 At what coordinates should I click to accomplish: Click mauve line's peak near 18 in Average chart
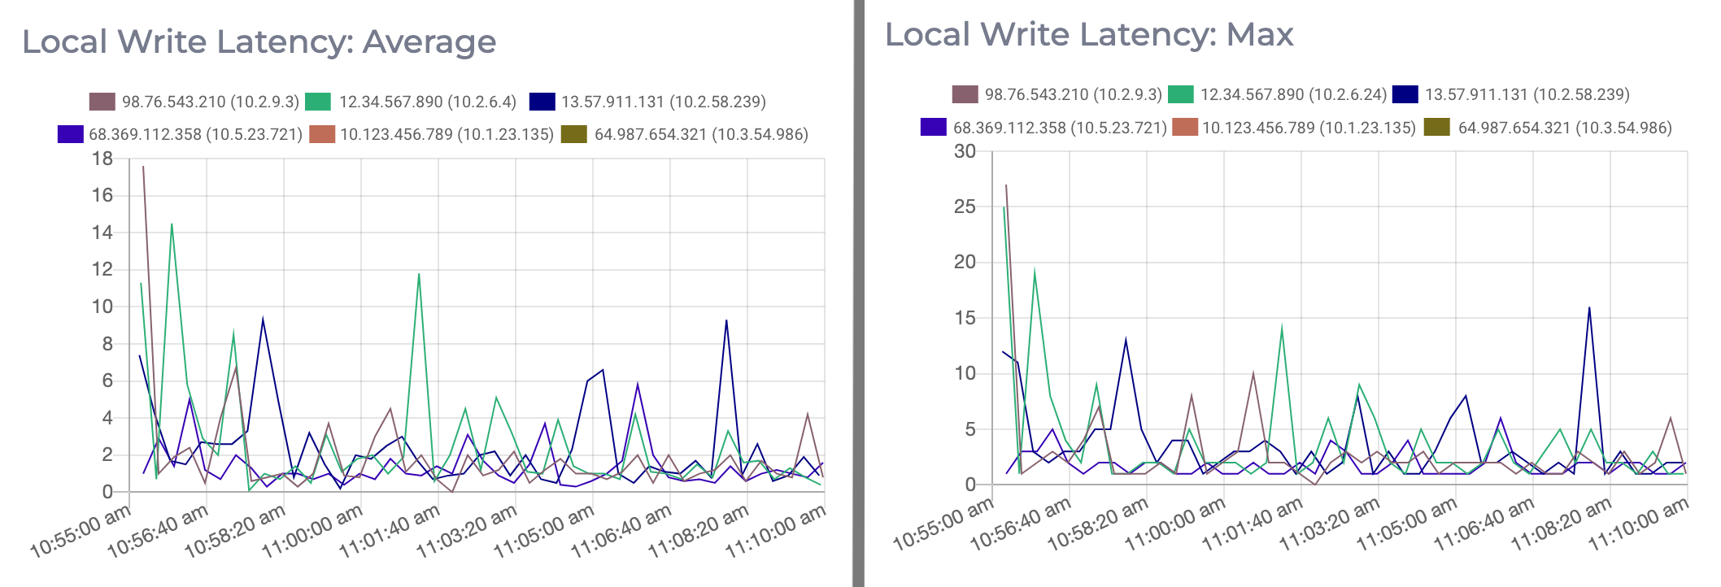[143, 167]
